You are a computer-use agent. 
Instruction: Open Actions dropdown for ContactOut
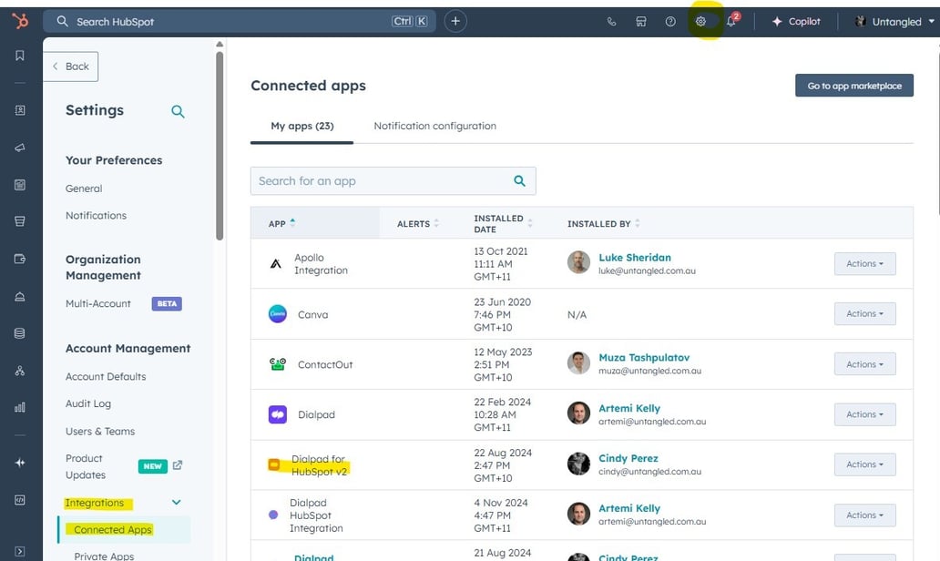click(x=865, y=364)
